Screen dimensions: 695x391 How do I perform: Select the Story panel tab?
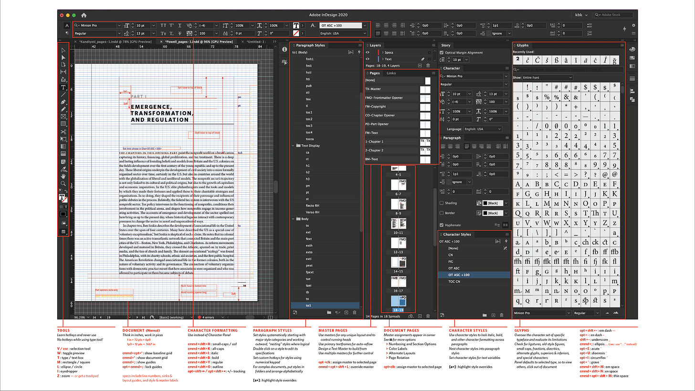446,45
